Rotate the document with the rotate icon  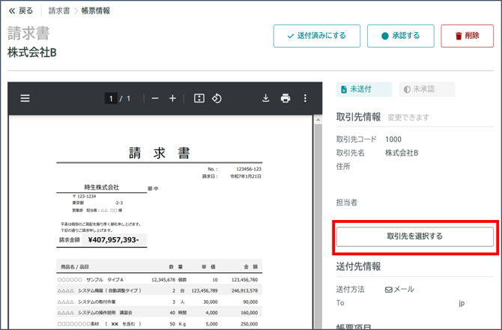217,98
